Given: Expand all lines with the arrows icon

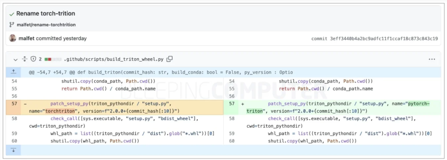Looking at the screenshot, I should 24,59.
